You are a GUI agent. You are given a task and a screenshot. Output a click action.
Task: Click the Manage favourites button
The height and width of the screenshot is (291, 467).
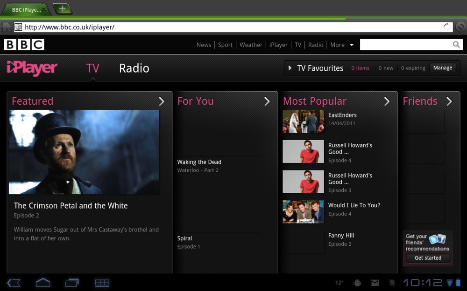point(443,68)
